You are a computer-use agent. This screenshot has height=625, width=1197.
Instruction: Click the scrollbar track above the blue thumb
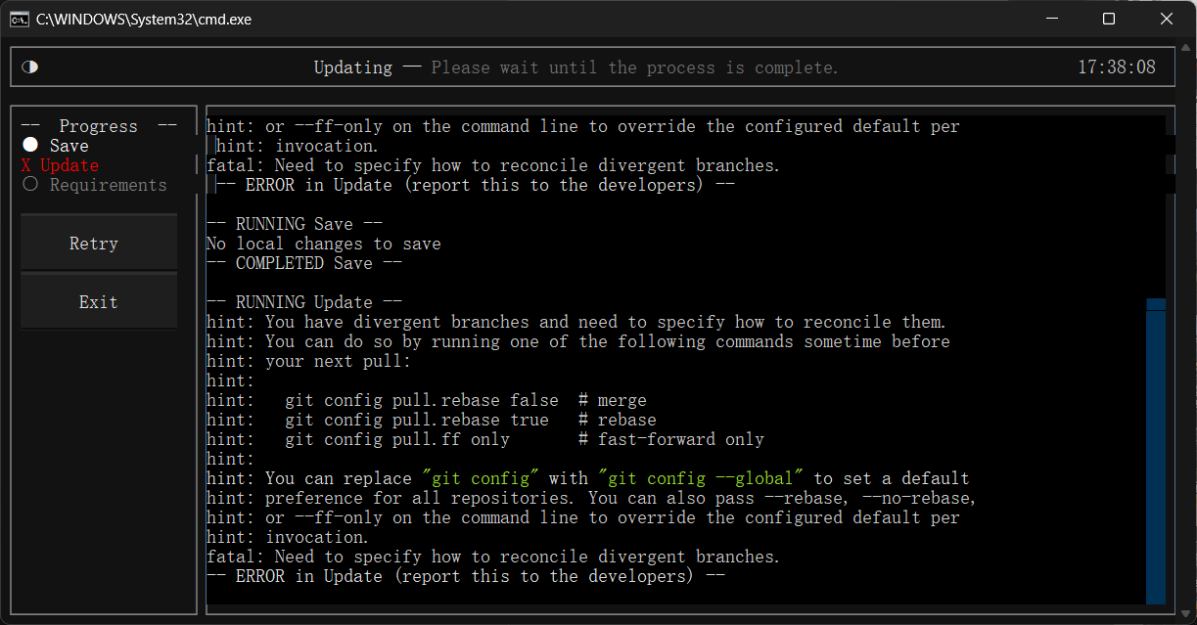1156,205
